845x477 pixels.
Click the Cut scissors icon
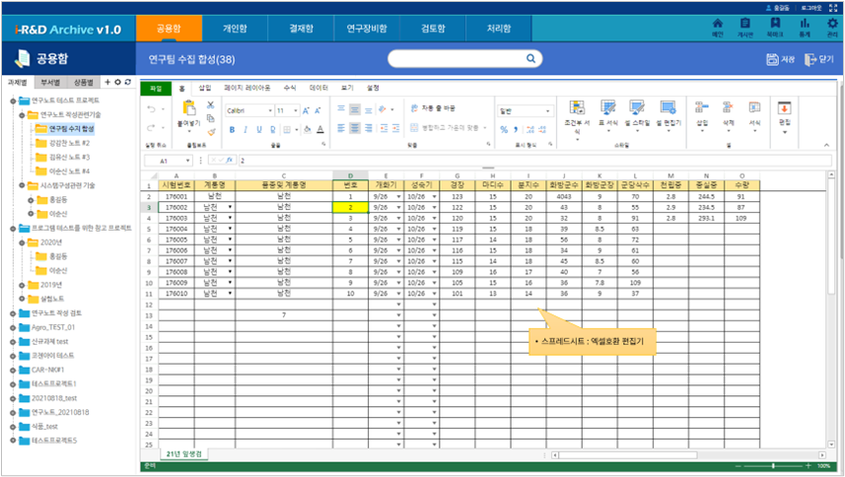[x=211, y=104]
